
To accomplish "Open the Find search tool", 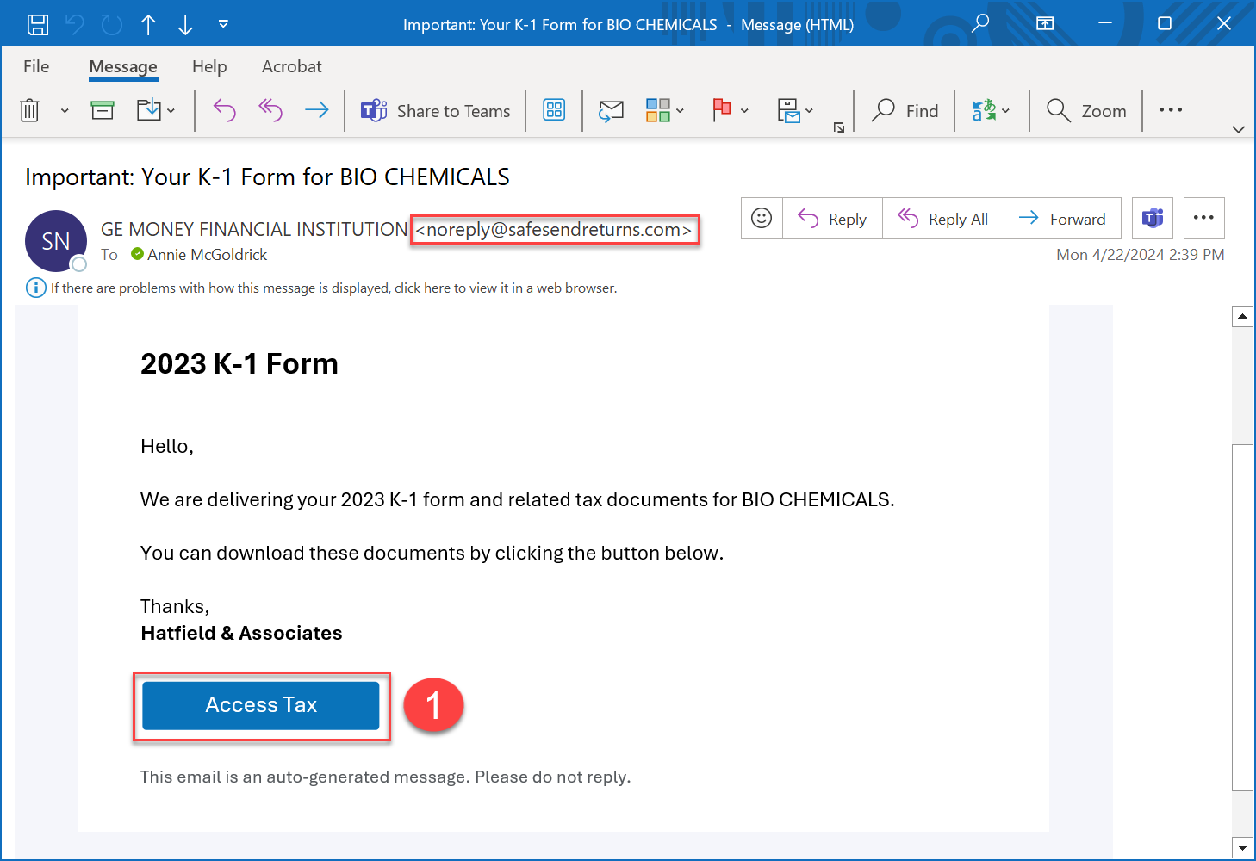I will 905,111.
